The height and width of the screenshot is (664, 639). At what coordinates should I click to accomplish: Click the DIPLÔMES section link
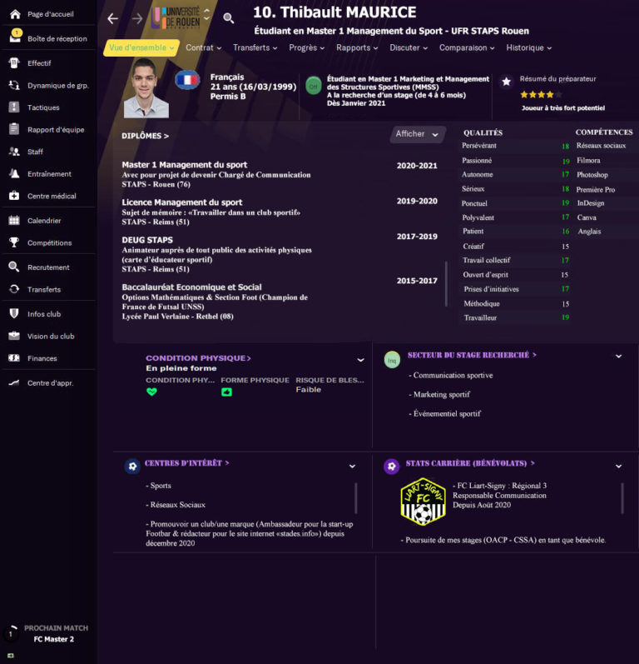[x=145, y=136]
